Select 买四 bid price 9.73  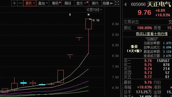[x=148, y=73]
